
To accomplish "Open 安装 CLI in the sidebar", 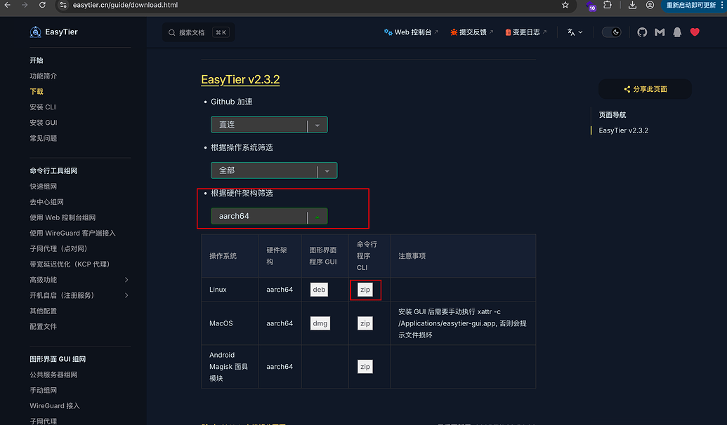I will tap(43, 107).
